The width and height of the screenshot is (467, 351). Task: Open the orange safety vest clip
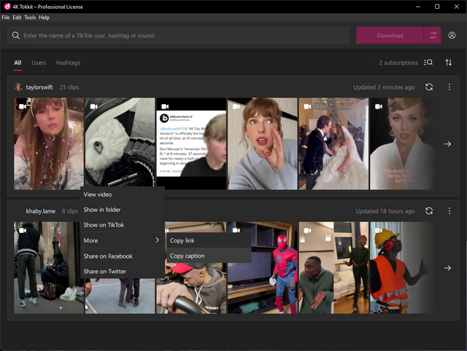[x=402, y=267]
